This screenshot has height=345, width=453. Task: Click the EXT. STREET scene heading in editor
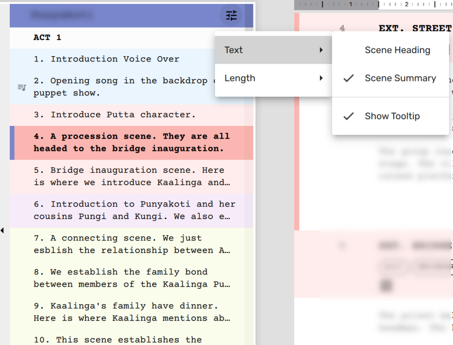(415, 28)
